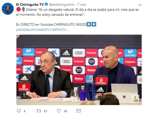145x115 pixels.
Task: Send tweet via envelope message icon
Action: click(78, 111)
